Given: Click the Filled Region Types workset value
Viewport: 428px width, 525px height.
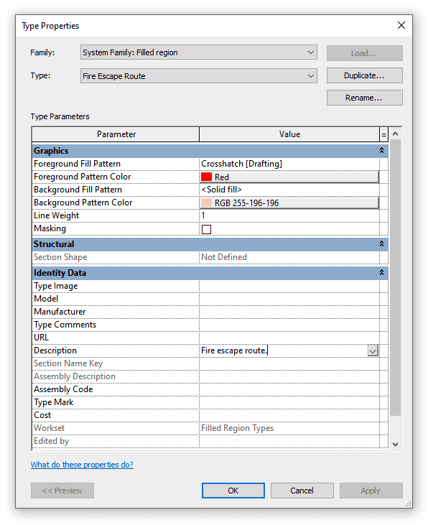Looking at the screenshot, I should [237, 428].
